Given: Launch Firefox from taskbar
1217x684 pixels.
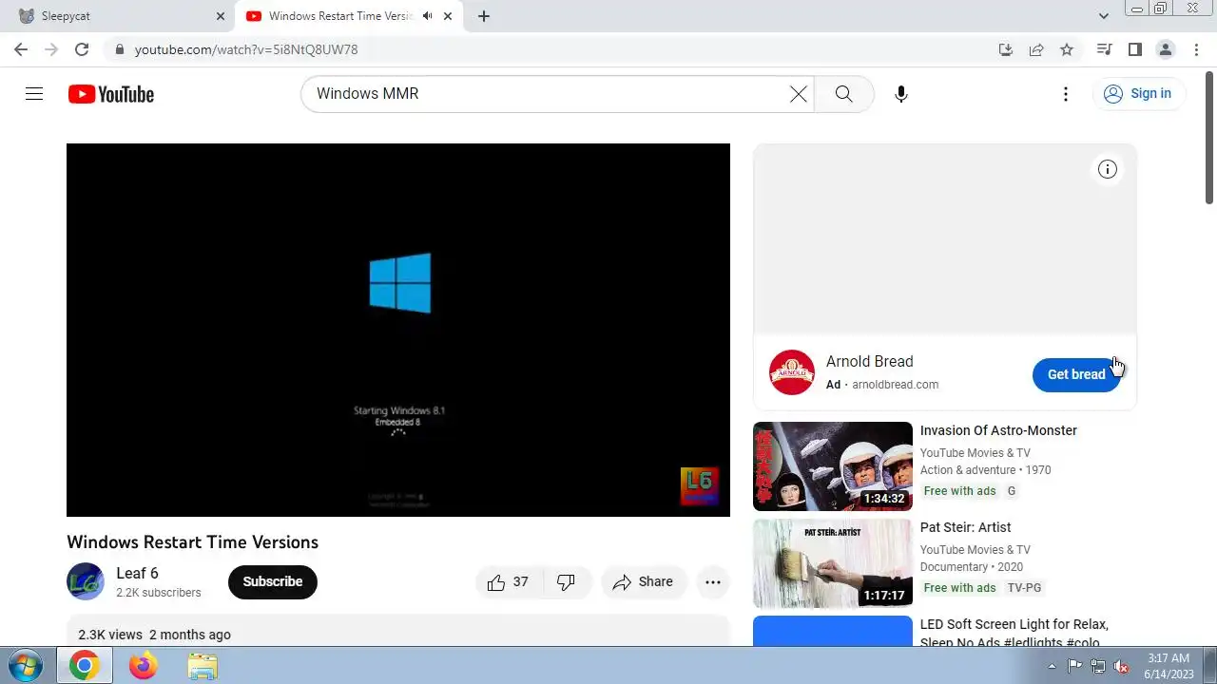Looking at the screenshot, I should (144, 666).
